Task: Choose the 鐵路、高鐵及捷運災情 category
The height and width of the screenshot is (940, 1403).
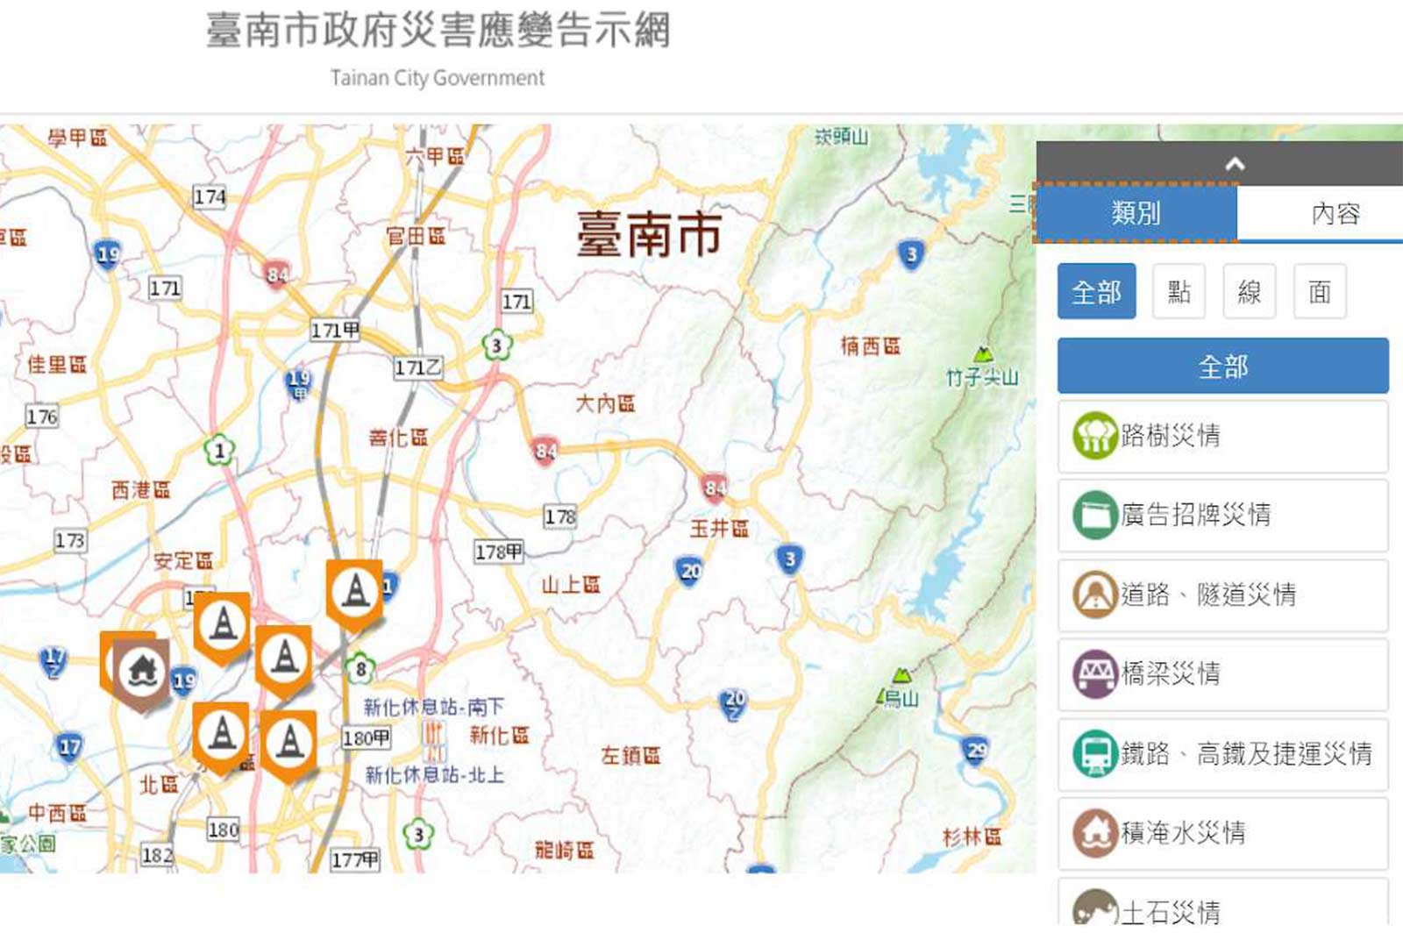Action: tap(1222, 753)
